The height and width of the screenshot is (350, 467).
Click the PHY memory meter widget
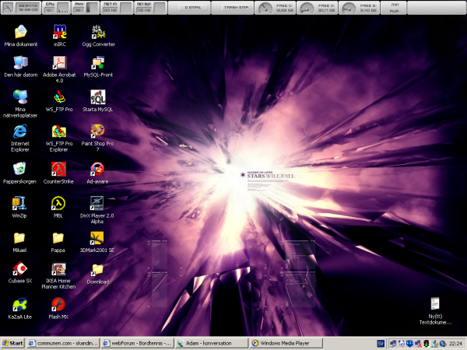coord(86,8)
